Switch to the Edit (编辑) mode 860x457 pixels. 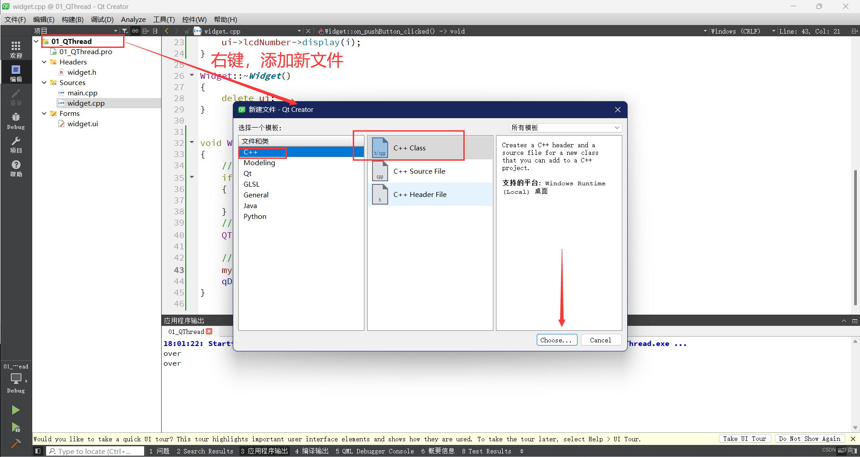tap(16, 73)
